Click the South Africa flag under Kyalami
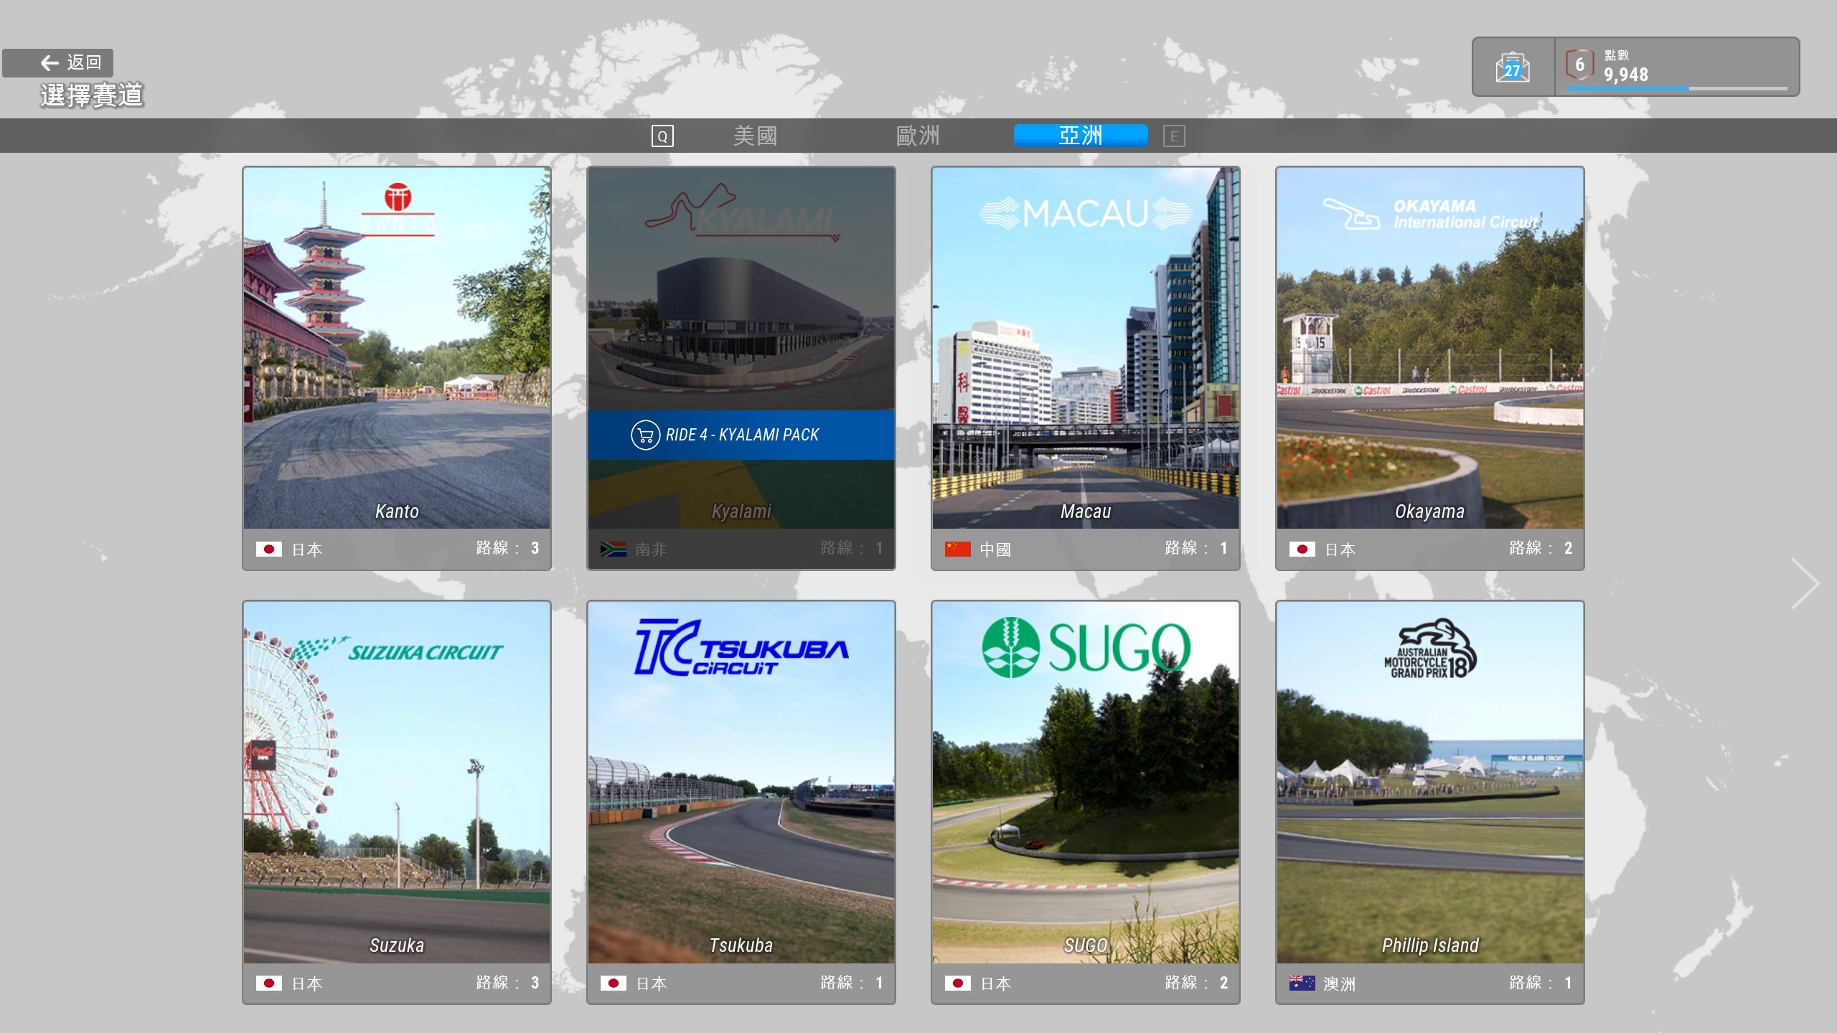1837x1033 pixels. [x=614, y=549]
